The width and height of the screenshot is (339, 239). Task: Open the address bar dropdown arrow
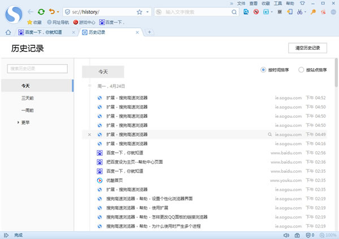click(x=147, y=12)
